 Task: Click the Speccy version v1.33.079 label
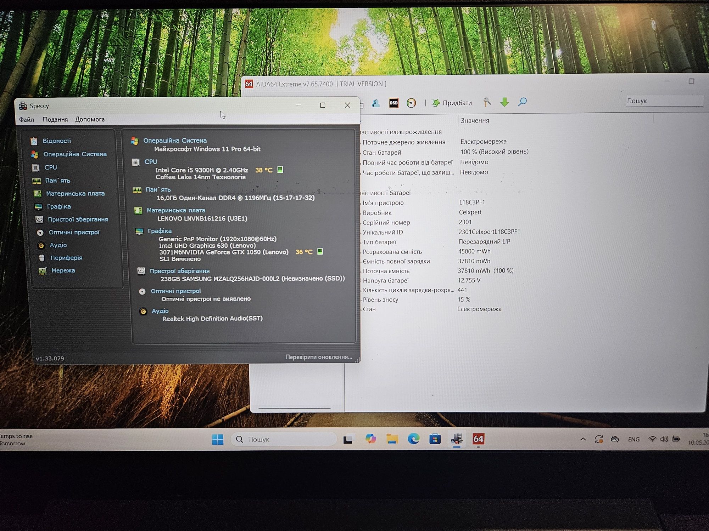pyautogui.click(x=50, y=358)
